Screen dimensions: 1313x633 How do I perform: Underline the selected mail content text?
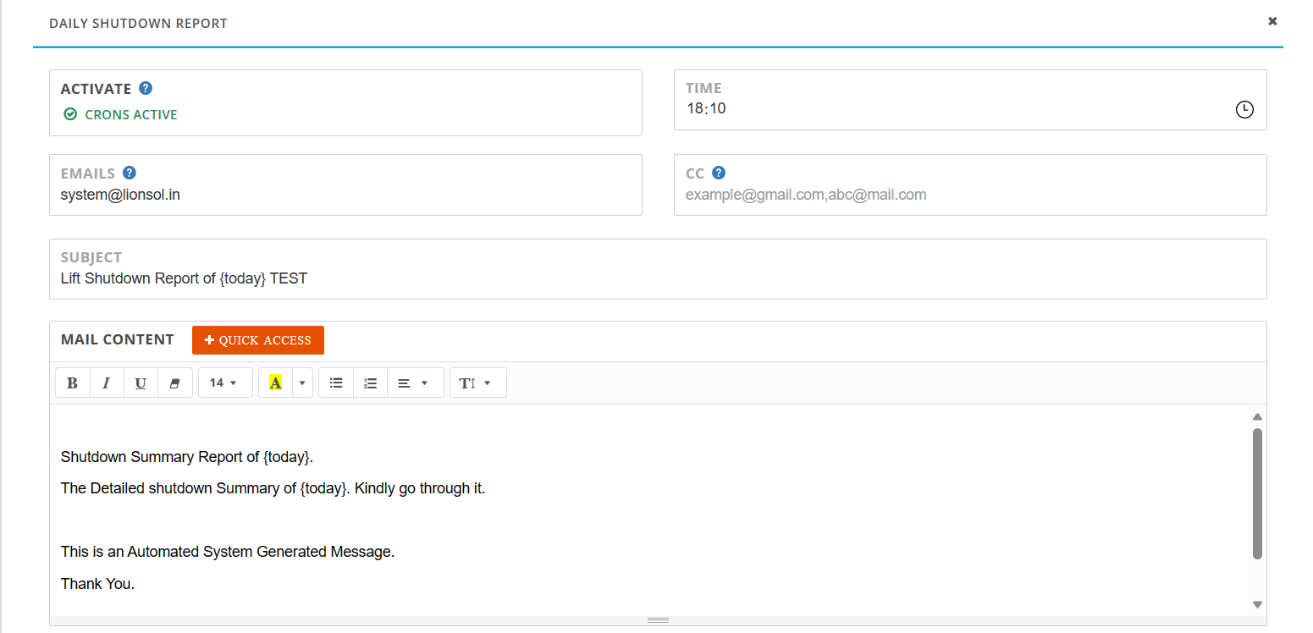141,383
